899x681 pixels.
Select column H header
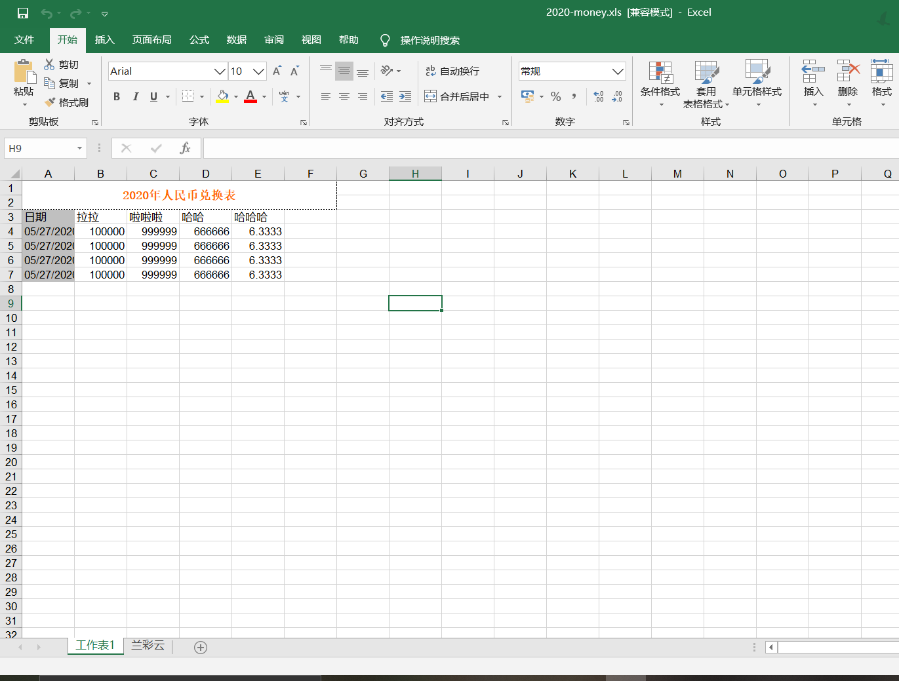(415, 174)
